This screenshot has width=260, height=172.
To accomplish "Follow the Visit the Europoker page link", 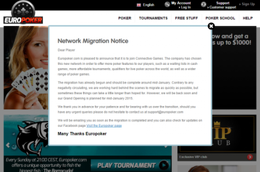I will [104, 126].
